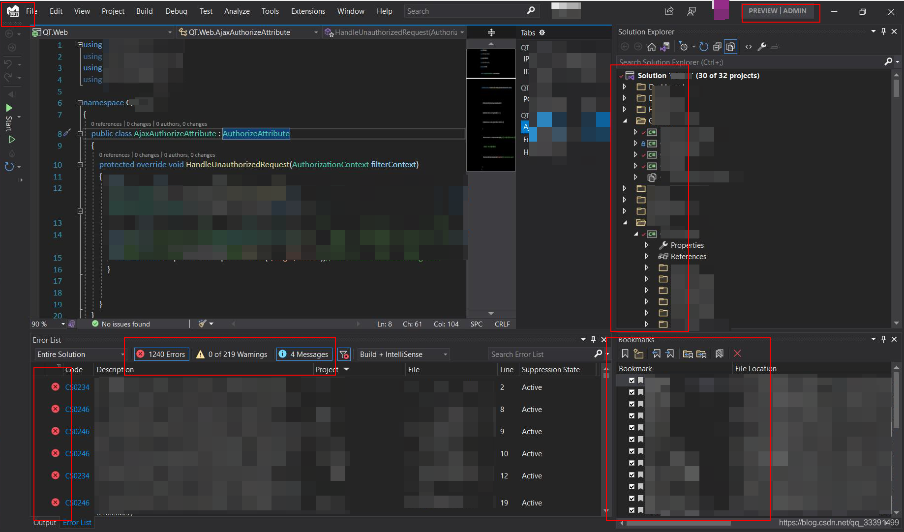904x532 pixels.
Task: Click the PREVIEW badge
Action: coord(763,11)
